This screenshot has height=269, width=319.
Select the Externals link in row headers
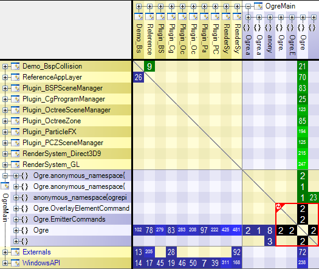(36, 252)
